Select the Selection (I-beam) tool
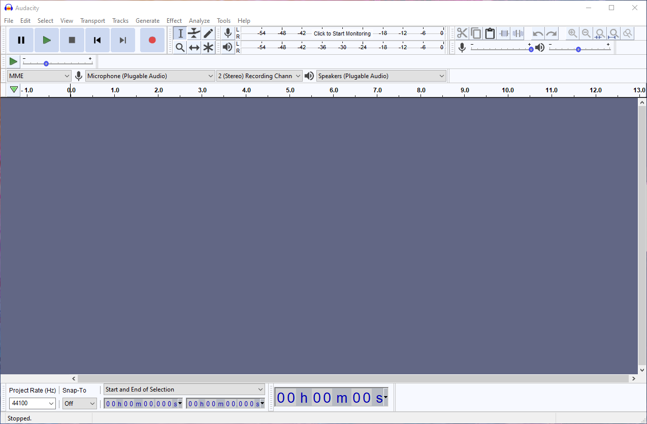The height and width of the screenshot is (424, 647). click(180, 33)
